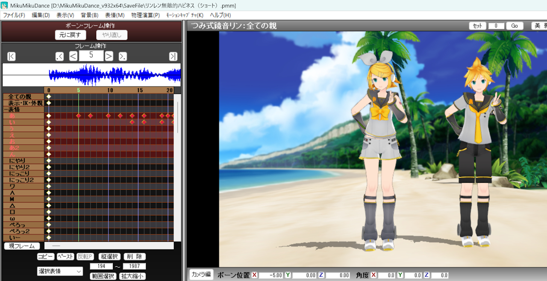Select the あ row keyframe at frame 10

pos(109,116)
